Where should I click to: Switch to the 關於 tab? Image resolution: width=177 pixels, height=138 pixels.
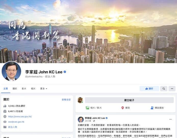15,89
